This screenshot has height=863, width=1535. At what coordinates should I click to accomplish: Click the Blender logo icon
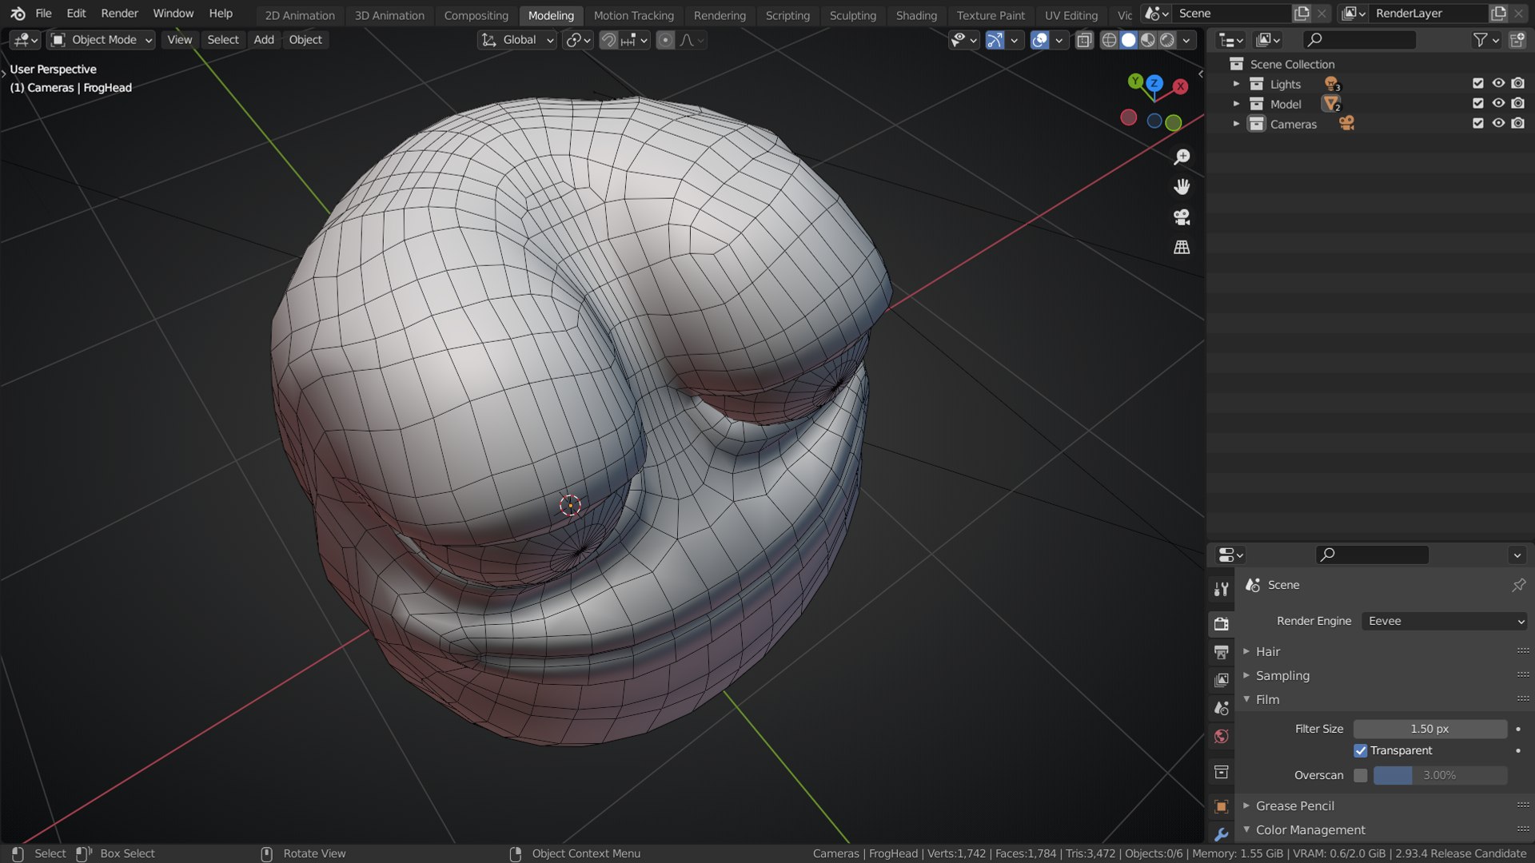click(18, 14)
